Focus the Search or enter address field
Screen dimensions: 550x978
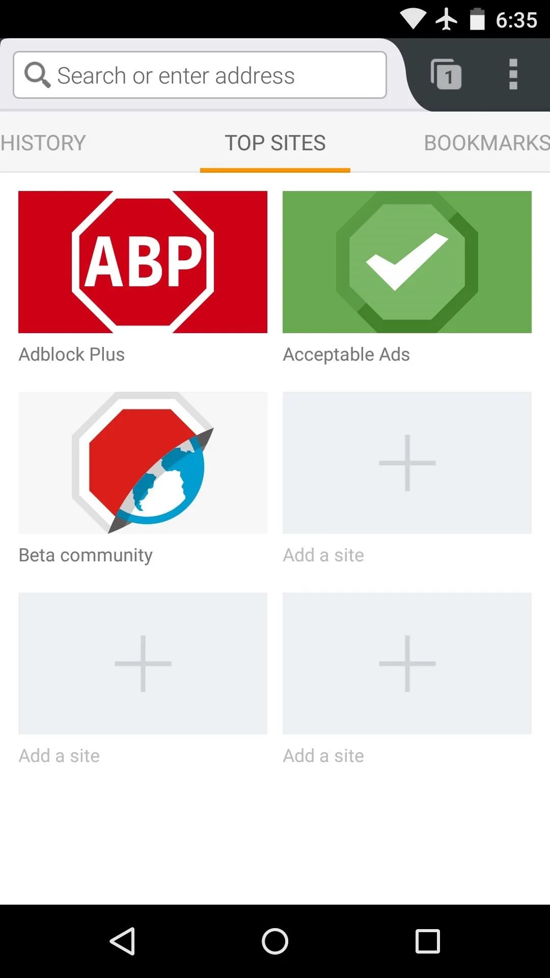(x=200, y=75)
